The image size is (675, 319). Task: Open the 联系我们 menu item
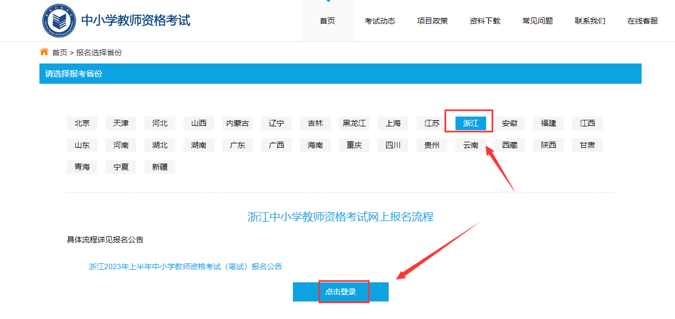click(x=590, y=20)
